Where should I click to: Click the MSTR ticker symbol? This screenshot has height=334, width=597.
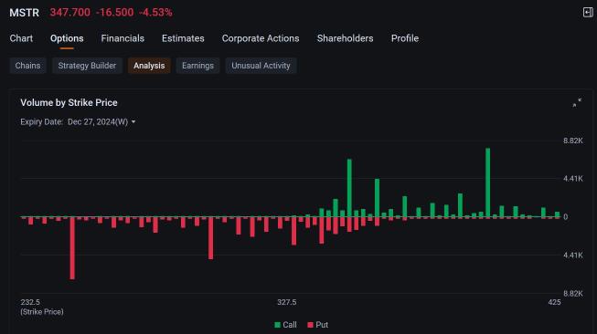coord(25,13)
